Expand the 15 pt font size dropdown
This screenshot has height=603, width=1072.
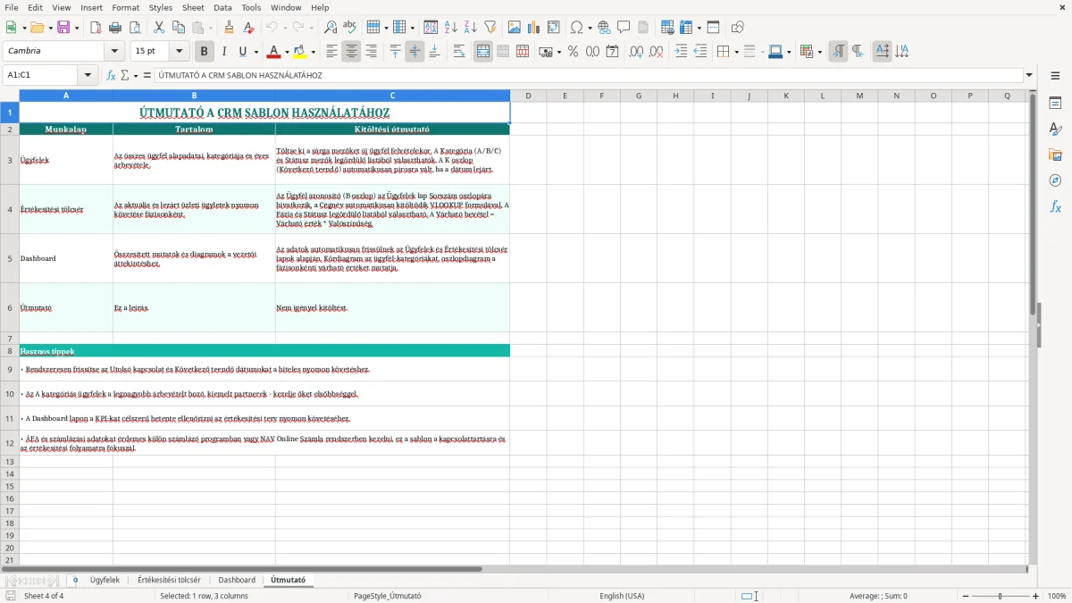tap(180, 52)
